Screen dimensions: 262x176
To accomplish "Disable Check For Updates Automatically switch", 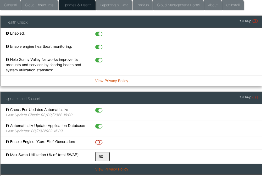I will (99, 110).
